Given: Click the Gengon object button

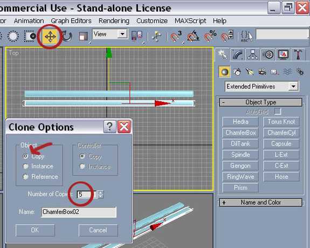Looking at the screenshot, I should pyautogui.click(x=240, y=166).
